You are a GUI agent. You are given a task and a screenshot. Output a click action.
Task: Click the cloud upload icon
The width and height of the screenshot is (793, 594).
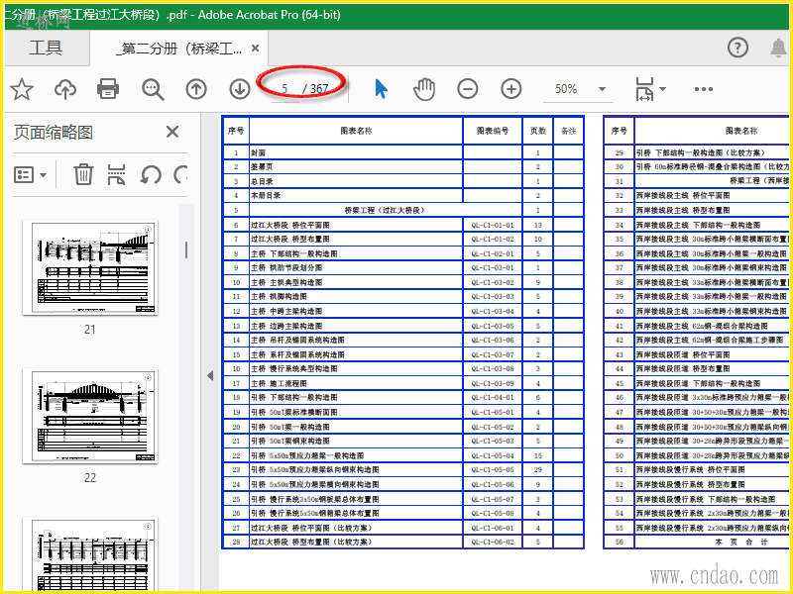[x=65, y=89]
